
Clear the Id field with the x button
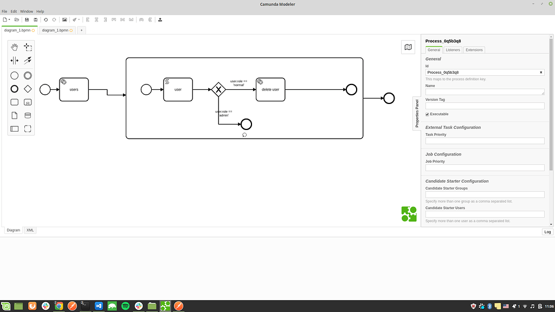click(540, 71)
